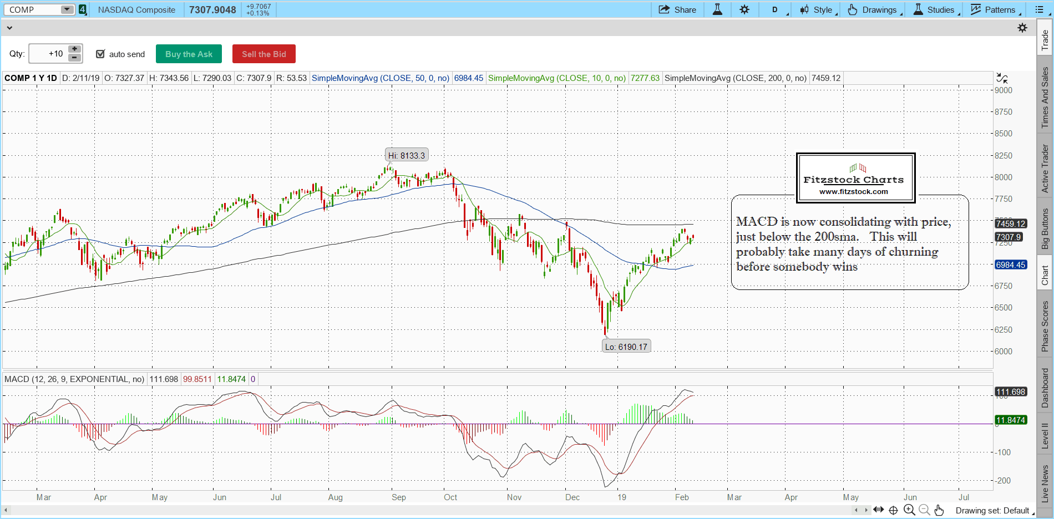Click the expand/compress time axis icon
This screenshot has width=1054, height=519.
pos(878,510)
